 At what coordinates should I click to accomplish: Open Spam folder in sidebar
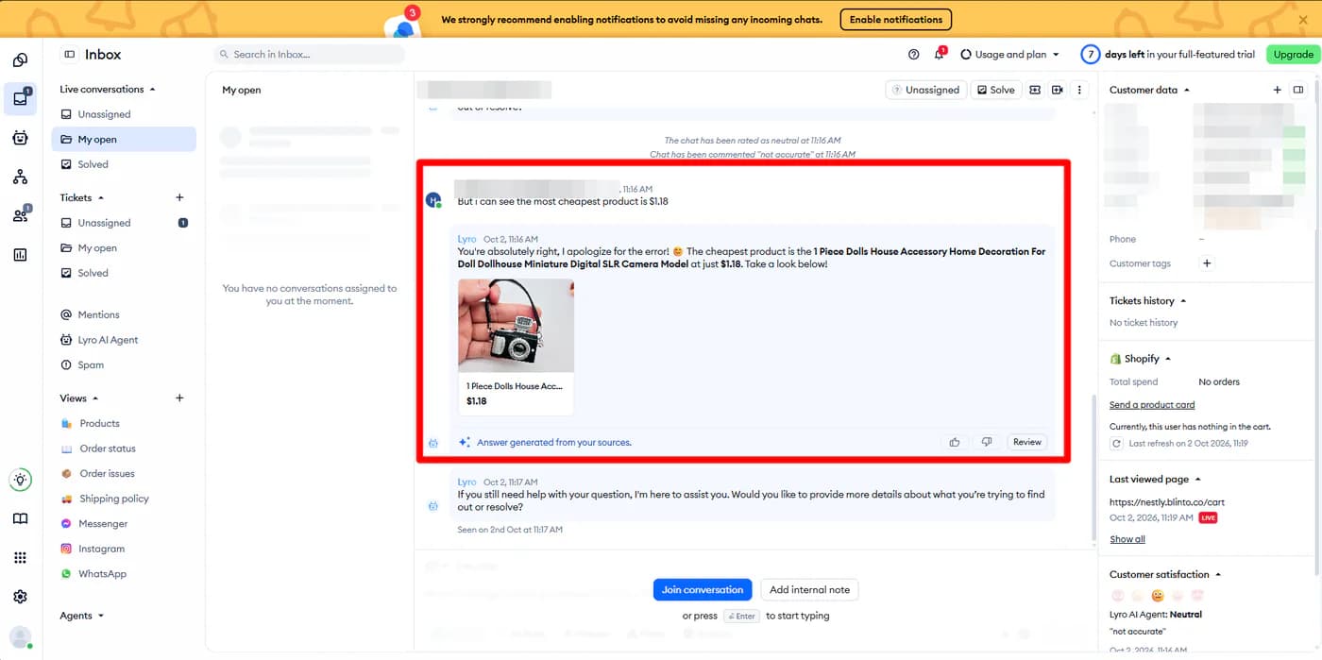pyautogui.click(x=124, y=364)
